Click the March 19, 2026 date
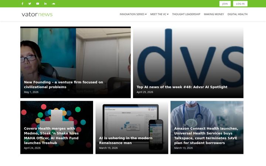The width and height of the screenshot is (266, 166). click(x=108, y=148)
